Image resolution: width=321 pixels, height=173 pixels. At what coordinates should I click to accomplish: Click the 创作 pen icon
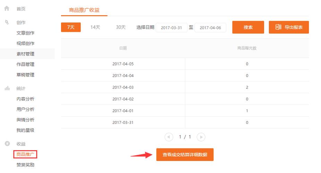pos(7,22)
